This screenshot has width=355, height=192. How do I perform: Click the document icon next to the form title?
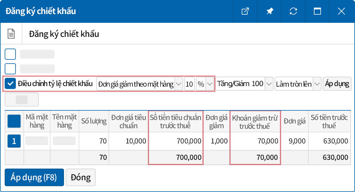point(11,33)
